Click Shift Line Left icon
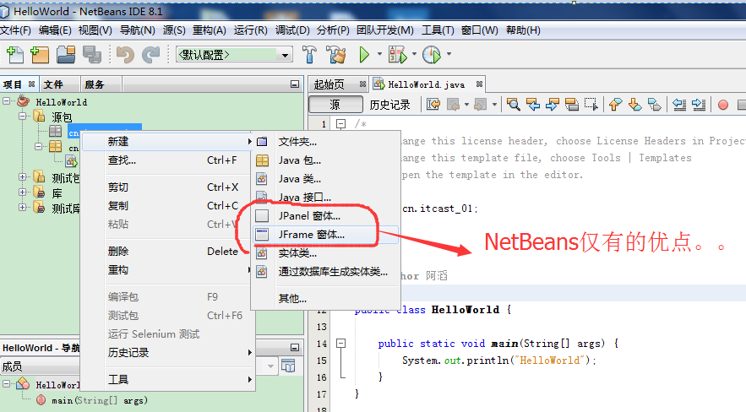746x412 pixels. click(679, 105)
